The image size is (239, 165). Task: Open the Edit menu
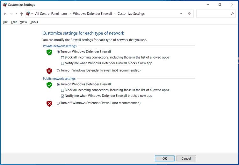click(x=14, y=22)
